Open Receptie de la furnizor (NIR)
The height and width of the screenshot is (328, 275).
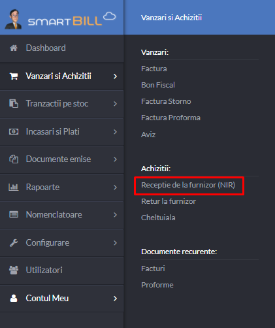coord(188,185)
